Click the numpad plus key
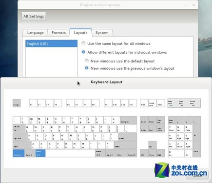 coord(197,133)
